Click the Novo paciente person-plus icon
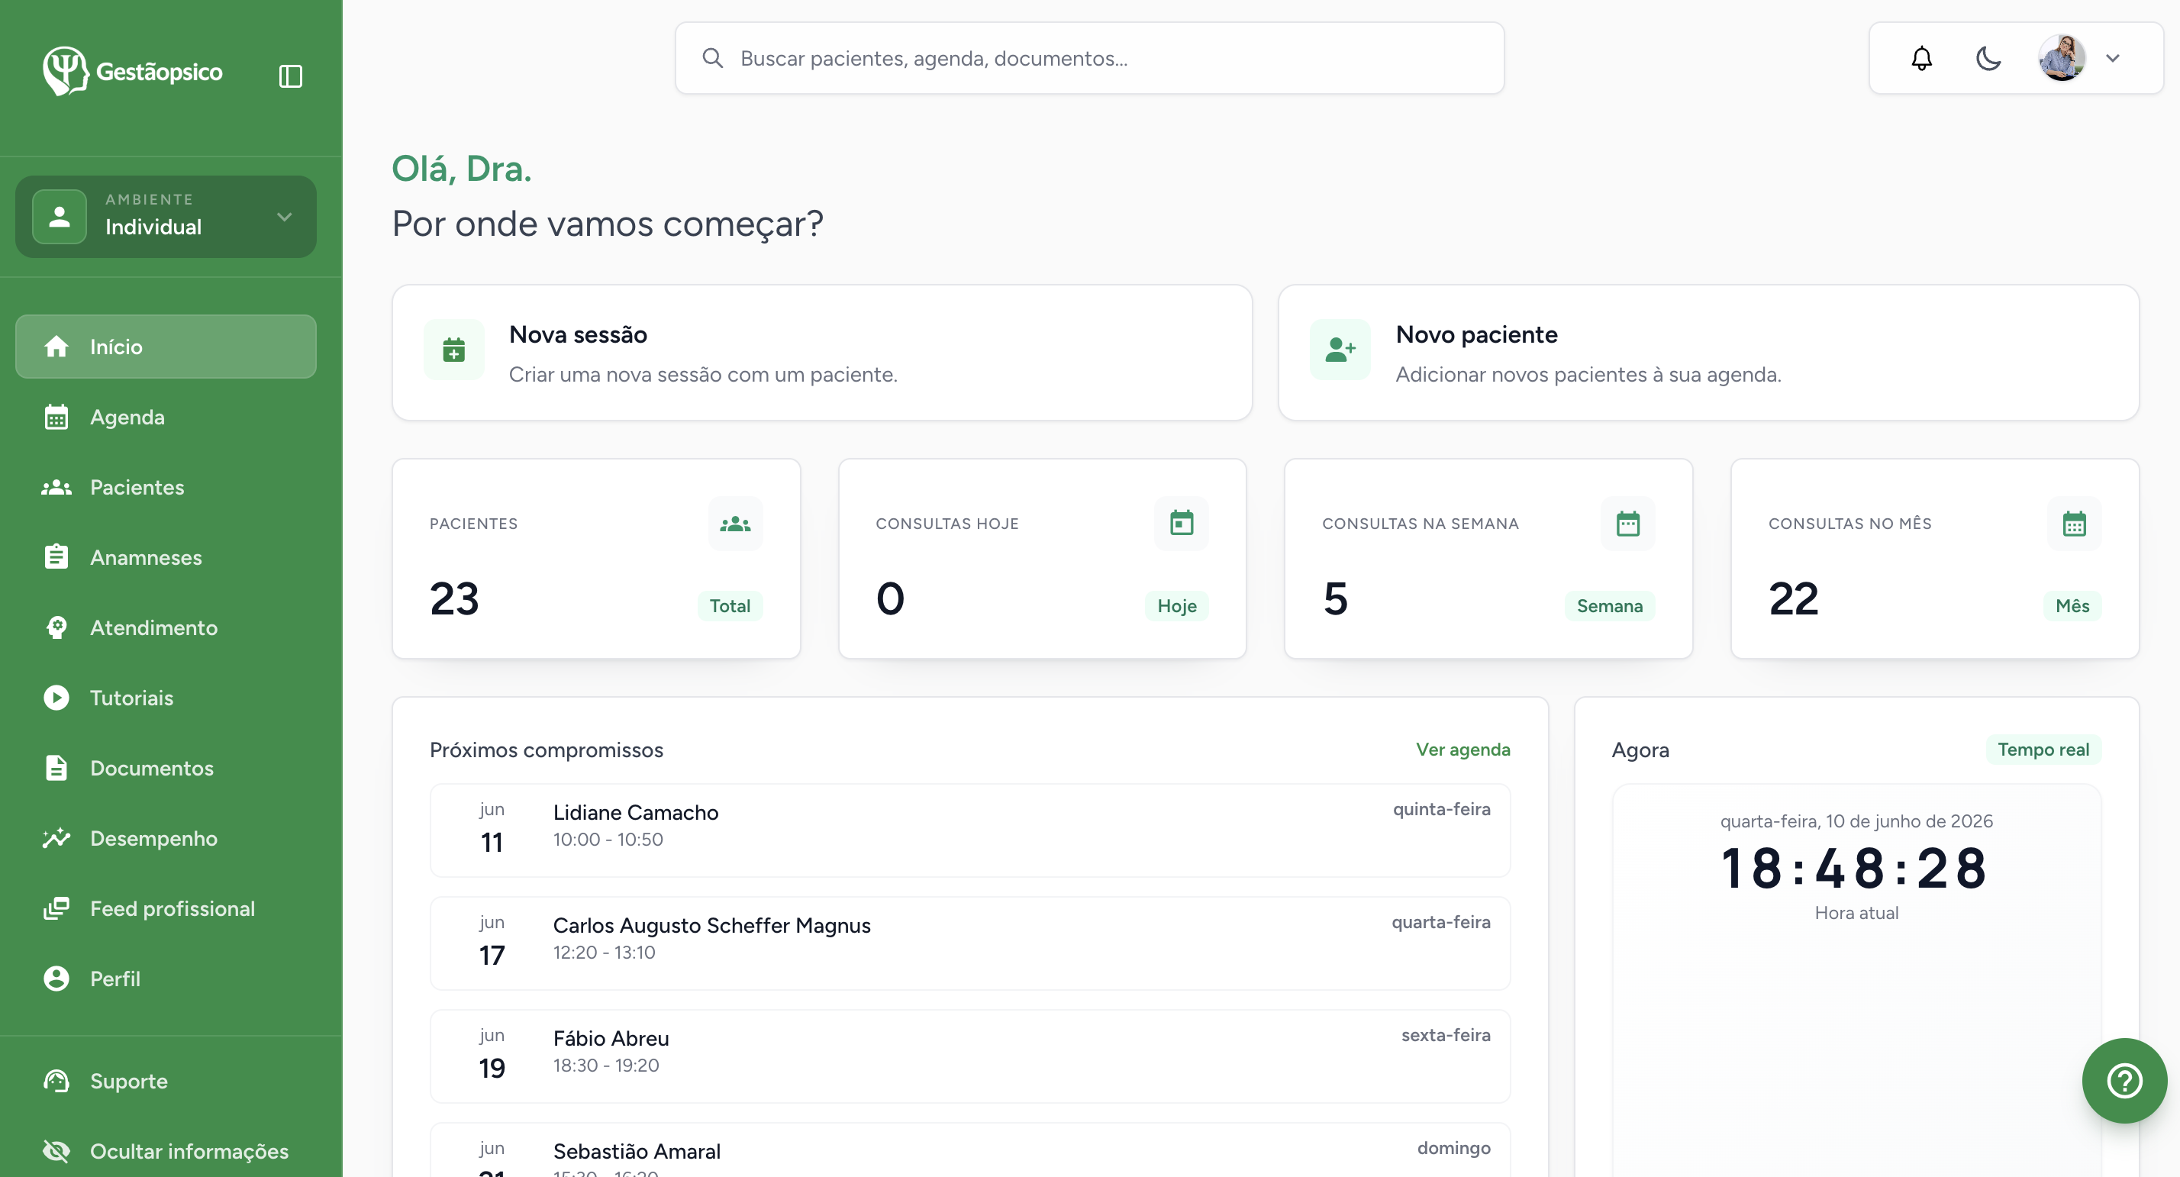 [x=1340, y=350]
